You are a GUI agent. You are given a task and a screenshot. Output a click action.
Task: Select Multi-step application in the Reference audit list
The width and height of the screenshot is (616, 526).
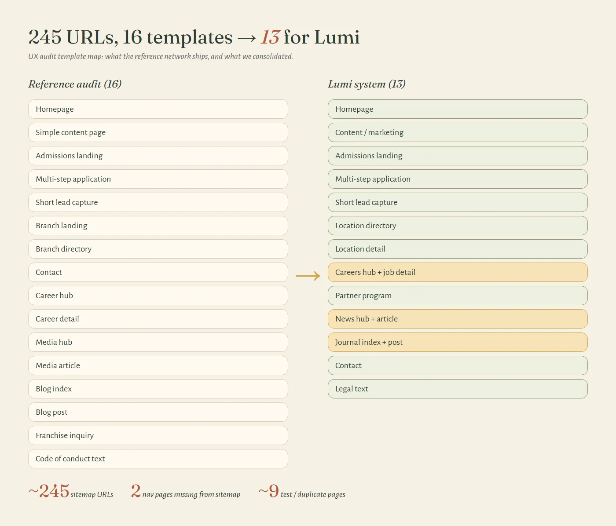click(x=158, y=179)
